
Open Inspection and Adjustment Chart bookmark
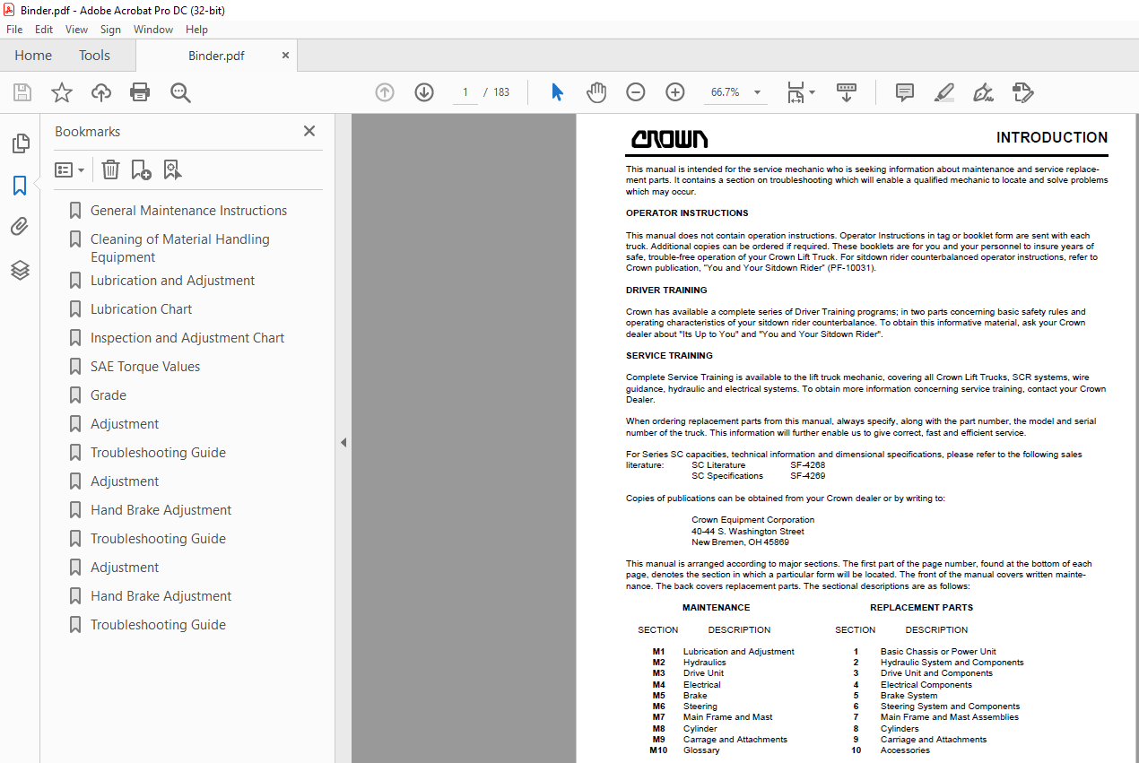[x=187, y=338]
